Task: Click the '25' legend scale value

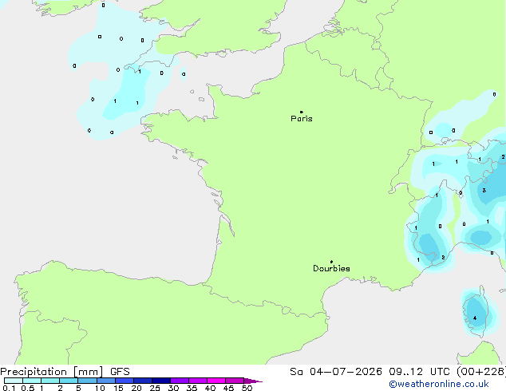Action: pyautogui.click(x=155, y=388)
